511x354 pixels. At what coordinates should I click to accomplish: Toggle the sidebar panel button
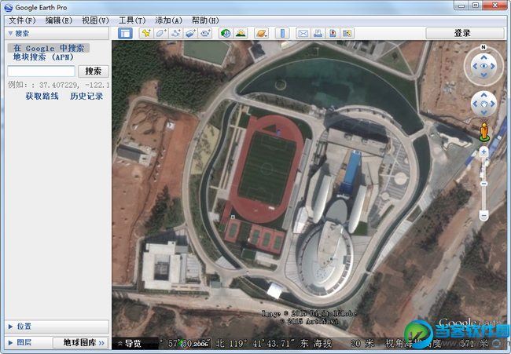[x=125, y=33]
